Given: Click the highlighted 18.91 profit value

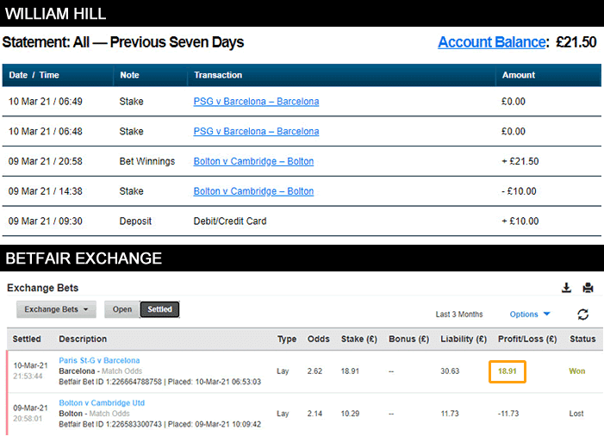Looking at the screenshot, I should [x=507, y=371].
